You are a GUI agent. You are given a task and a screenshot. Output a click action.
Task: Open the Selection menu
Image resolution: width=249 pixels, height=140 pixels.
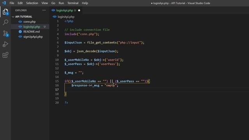[x=32, y=3]
